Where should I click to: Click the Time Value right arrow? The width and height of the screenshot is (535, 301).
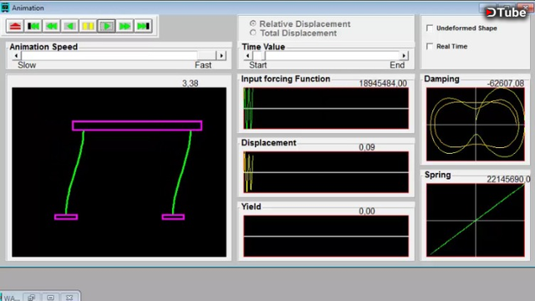tap(404, 56)
